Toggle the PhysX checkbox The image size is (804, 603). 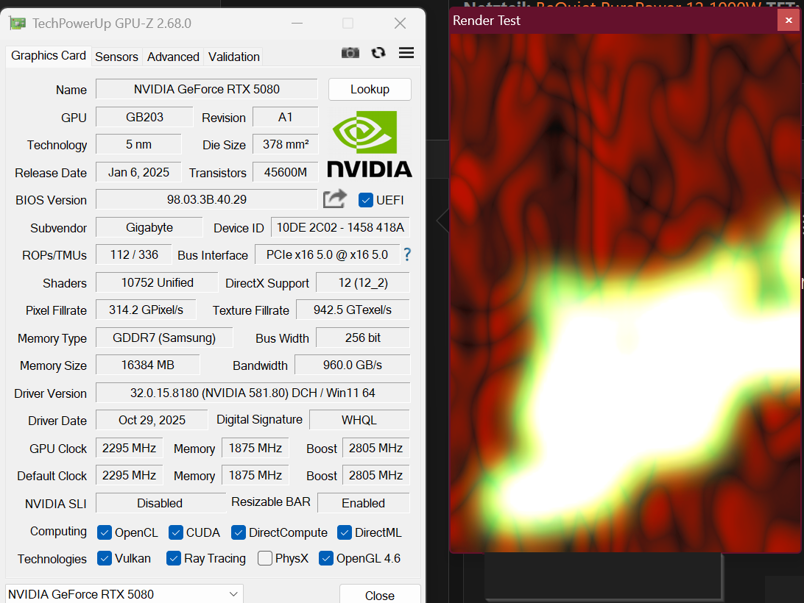tap(264, 558)
